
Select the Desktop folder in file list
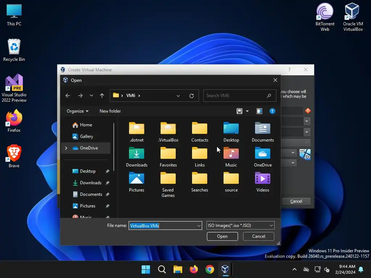[x=231, y=132]
